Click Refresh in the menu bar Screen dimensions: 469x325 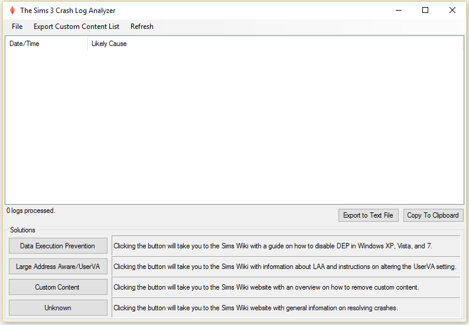[142, 27]
